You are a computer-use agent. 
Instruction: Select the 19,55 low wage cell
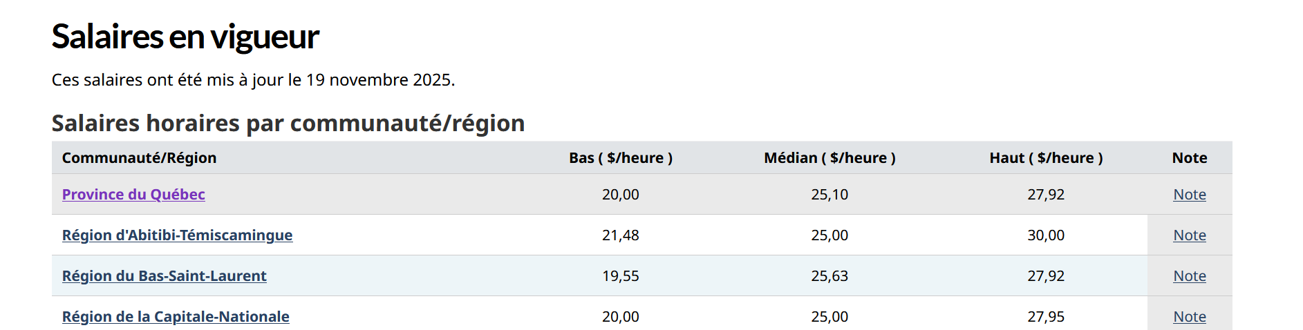(x=621, y=276)
